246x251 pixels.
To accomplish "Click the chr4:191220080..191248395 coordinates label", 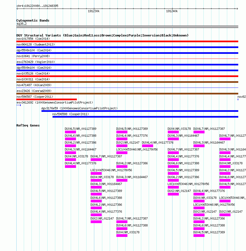I will [x=37, y=6].
